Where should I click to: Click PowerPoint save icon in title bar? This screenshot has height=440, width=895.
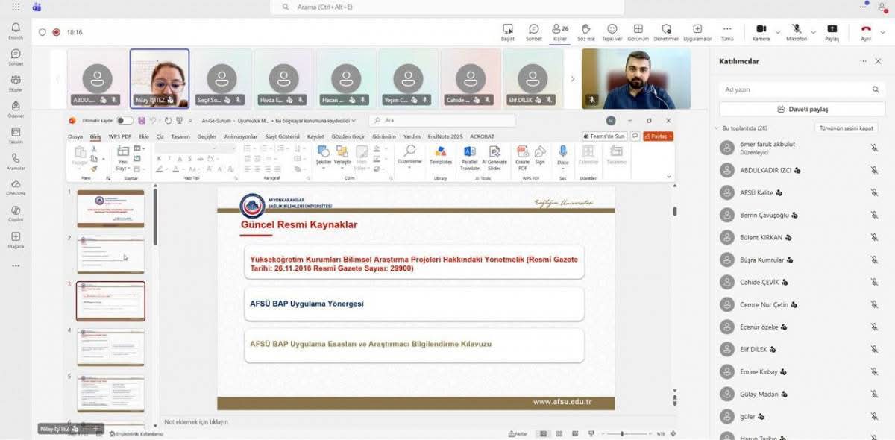click(x=142, y=120)
